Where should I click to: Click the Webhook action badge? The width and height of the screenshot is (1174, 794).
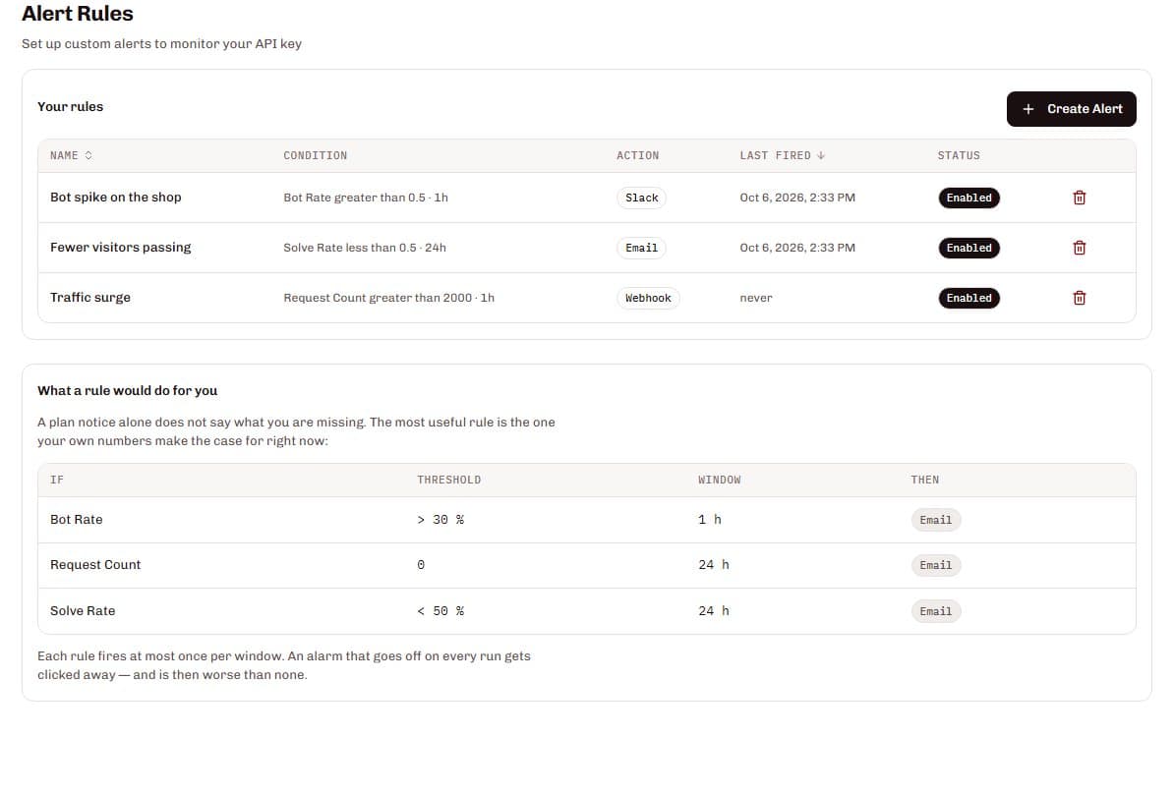(x=648, y=298)
